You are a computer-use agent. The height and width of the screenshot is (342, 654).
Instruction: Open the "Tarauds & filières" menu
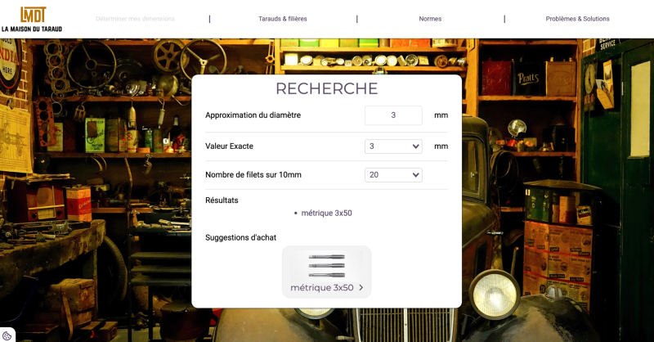point(283,19)
